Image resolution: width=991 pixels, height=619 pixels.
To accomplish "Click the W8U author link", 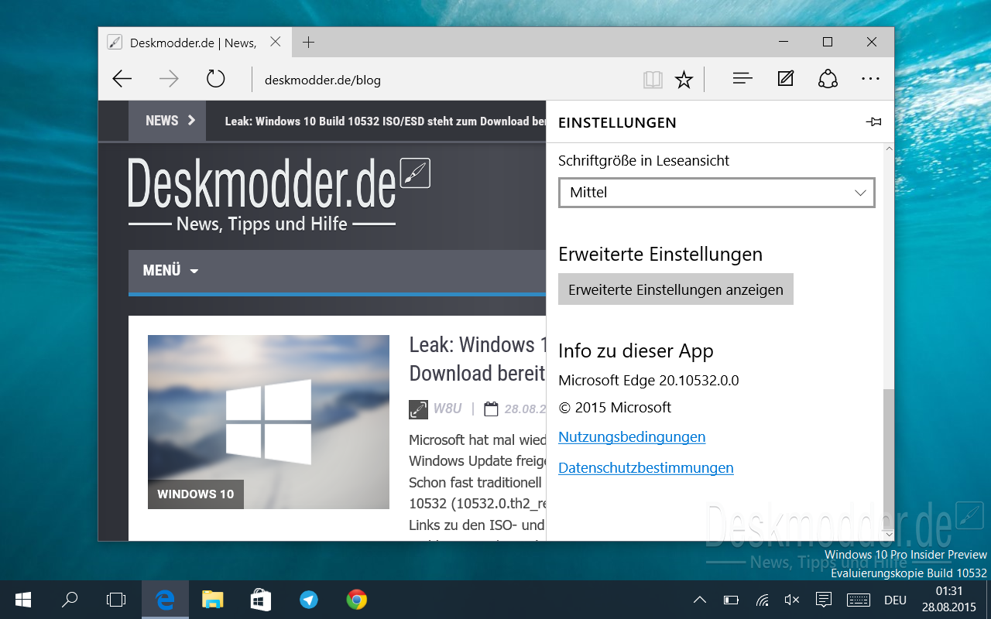I will [447, 409].
